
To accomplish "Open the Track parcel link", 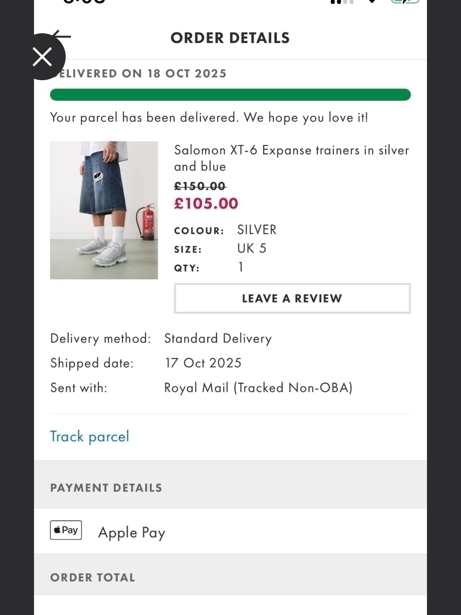I will [90, 436].
